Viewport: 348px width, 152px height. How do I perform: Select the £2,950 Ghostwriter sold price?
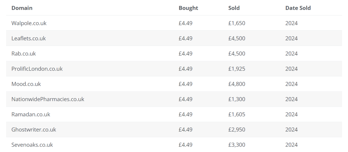236,130
